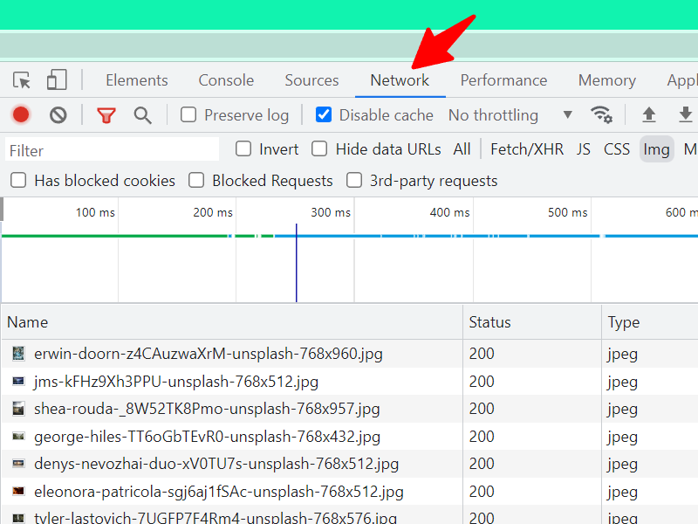
Task: Toggle the device toolbar icon
Action: pyautogui.click(x=57, y=80)
